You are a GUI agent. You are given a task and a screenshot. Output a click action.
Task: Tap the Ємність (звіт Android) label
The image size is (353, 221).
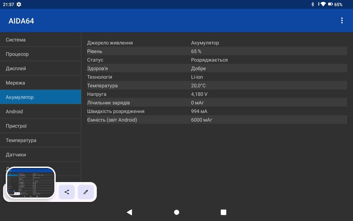112,120
